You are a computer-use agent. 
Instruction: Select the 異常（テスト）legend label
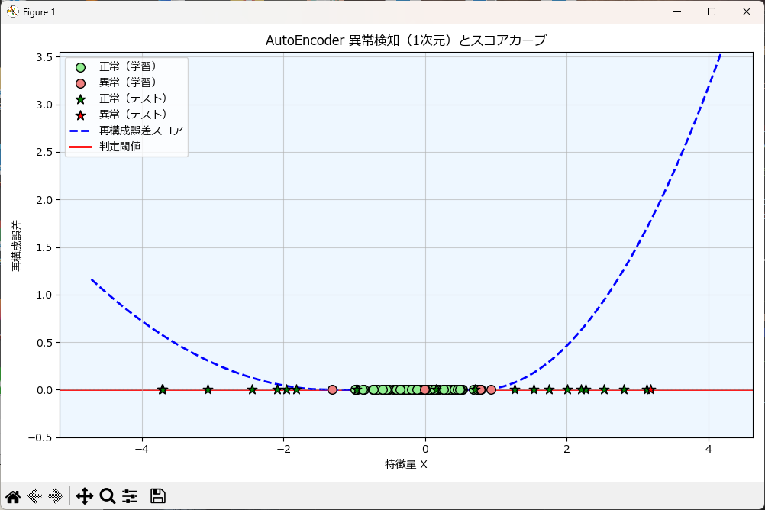133,115
